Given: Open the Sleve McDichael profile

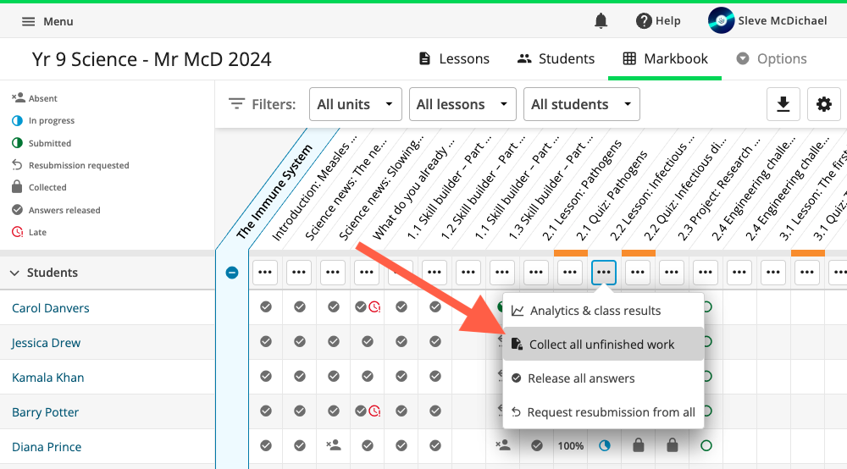Looking at the screenshot, I should (767, 20).
